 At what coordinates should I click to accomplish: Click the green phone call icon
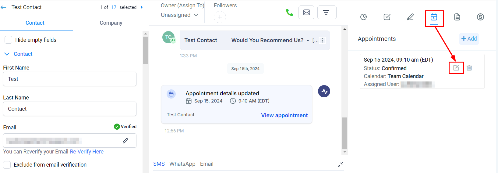pos(289,13)
